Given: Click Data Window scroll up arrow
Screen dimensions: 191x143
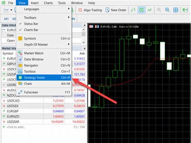Looking at the screenshot, I should [84, 29].
